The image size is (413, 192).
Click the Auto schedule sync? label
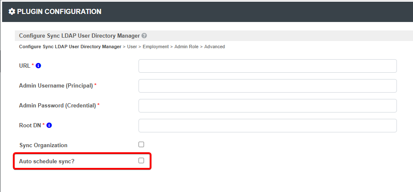pyautogui.click(x=47, y=161)
